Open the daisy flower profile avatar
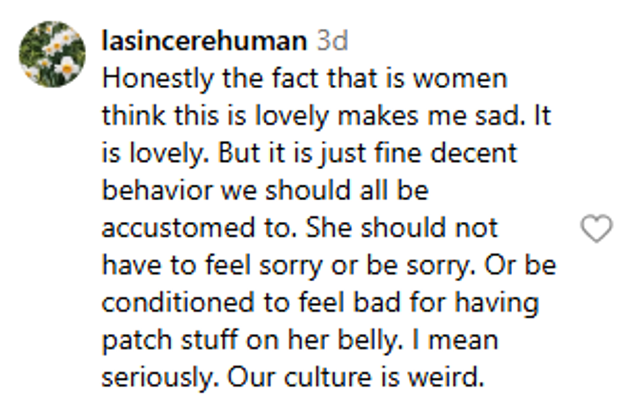The image size is (640, 415). point(52,54)
